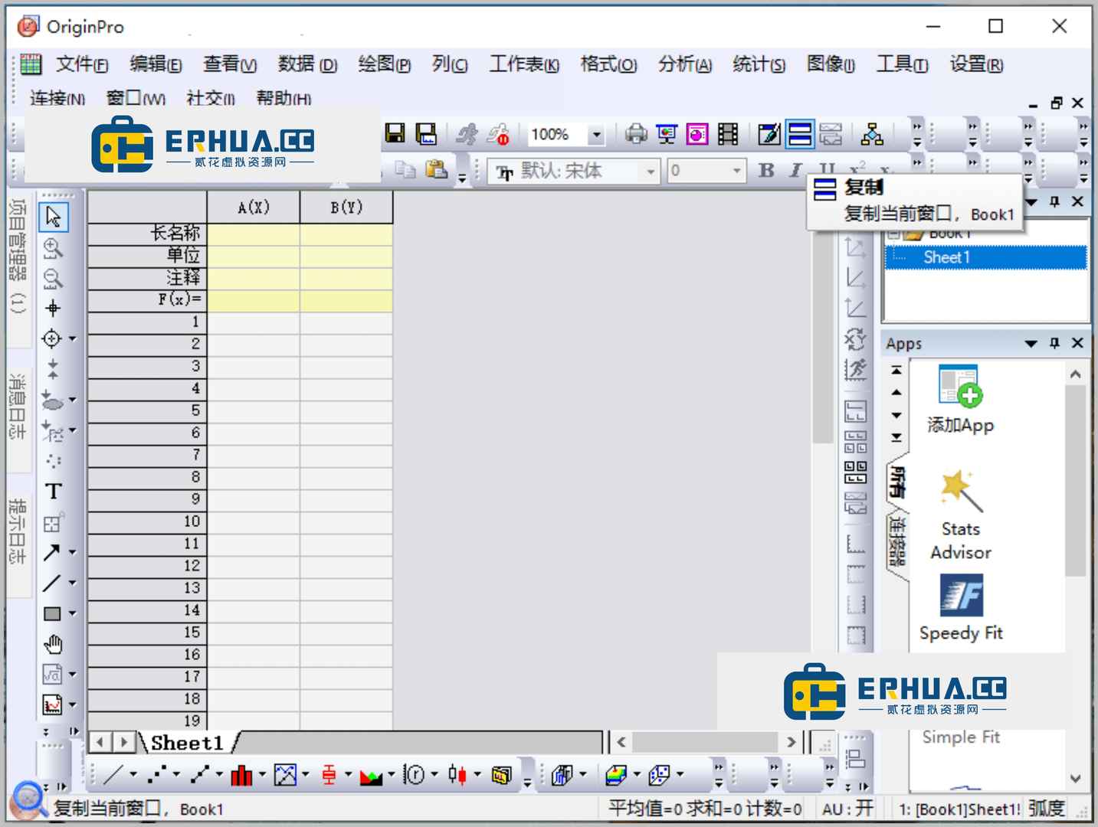Expand the line plot type dropdown arrow
The height and width of the screenshot is (827, 1098).
(133, 776)
